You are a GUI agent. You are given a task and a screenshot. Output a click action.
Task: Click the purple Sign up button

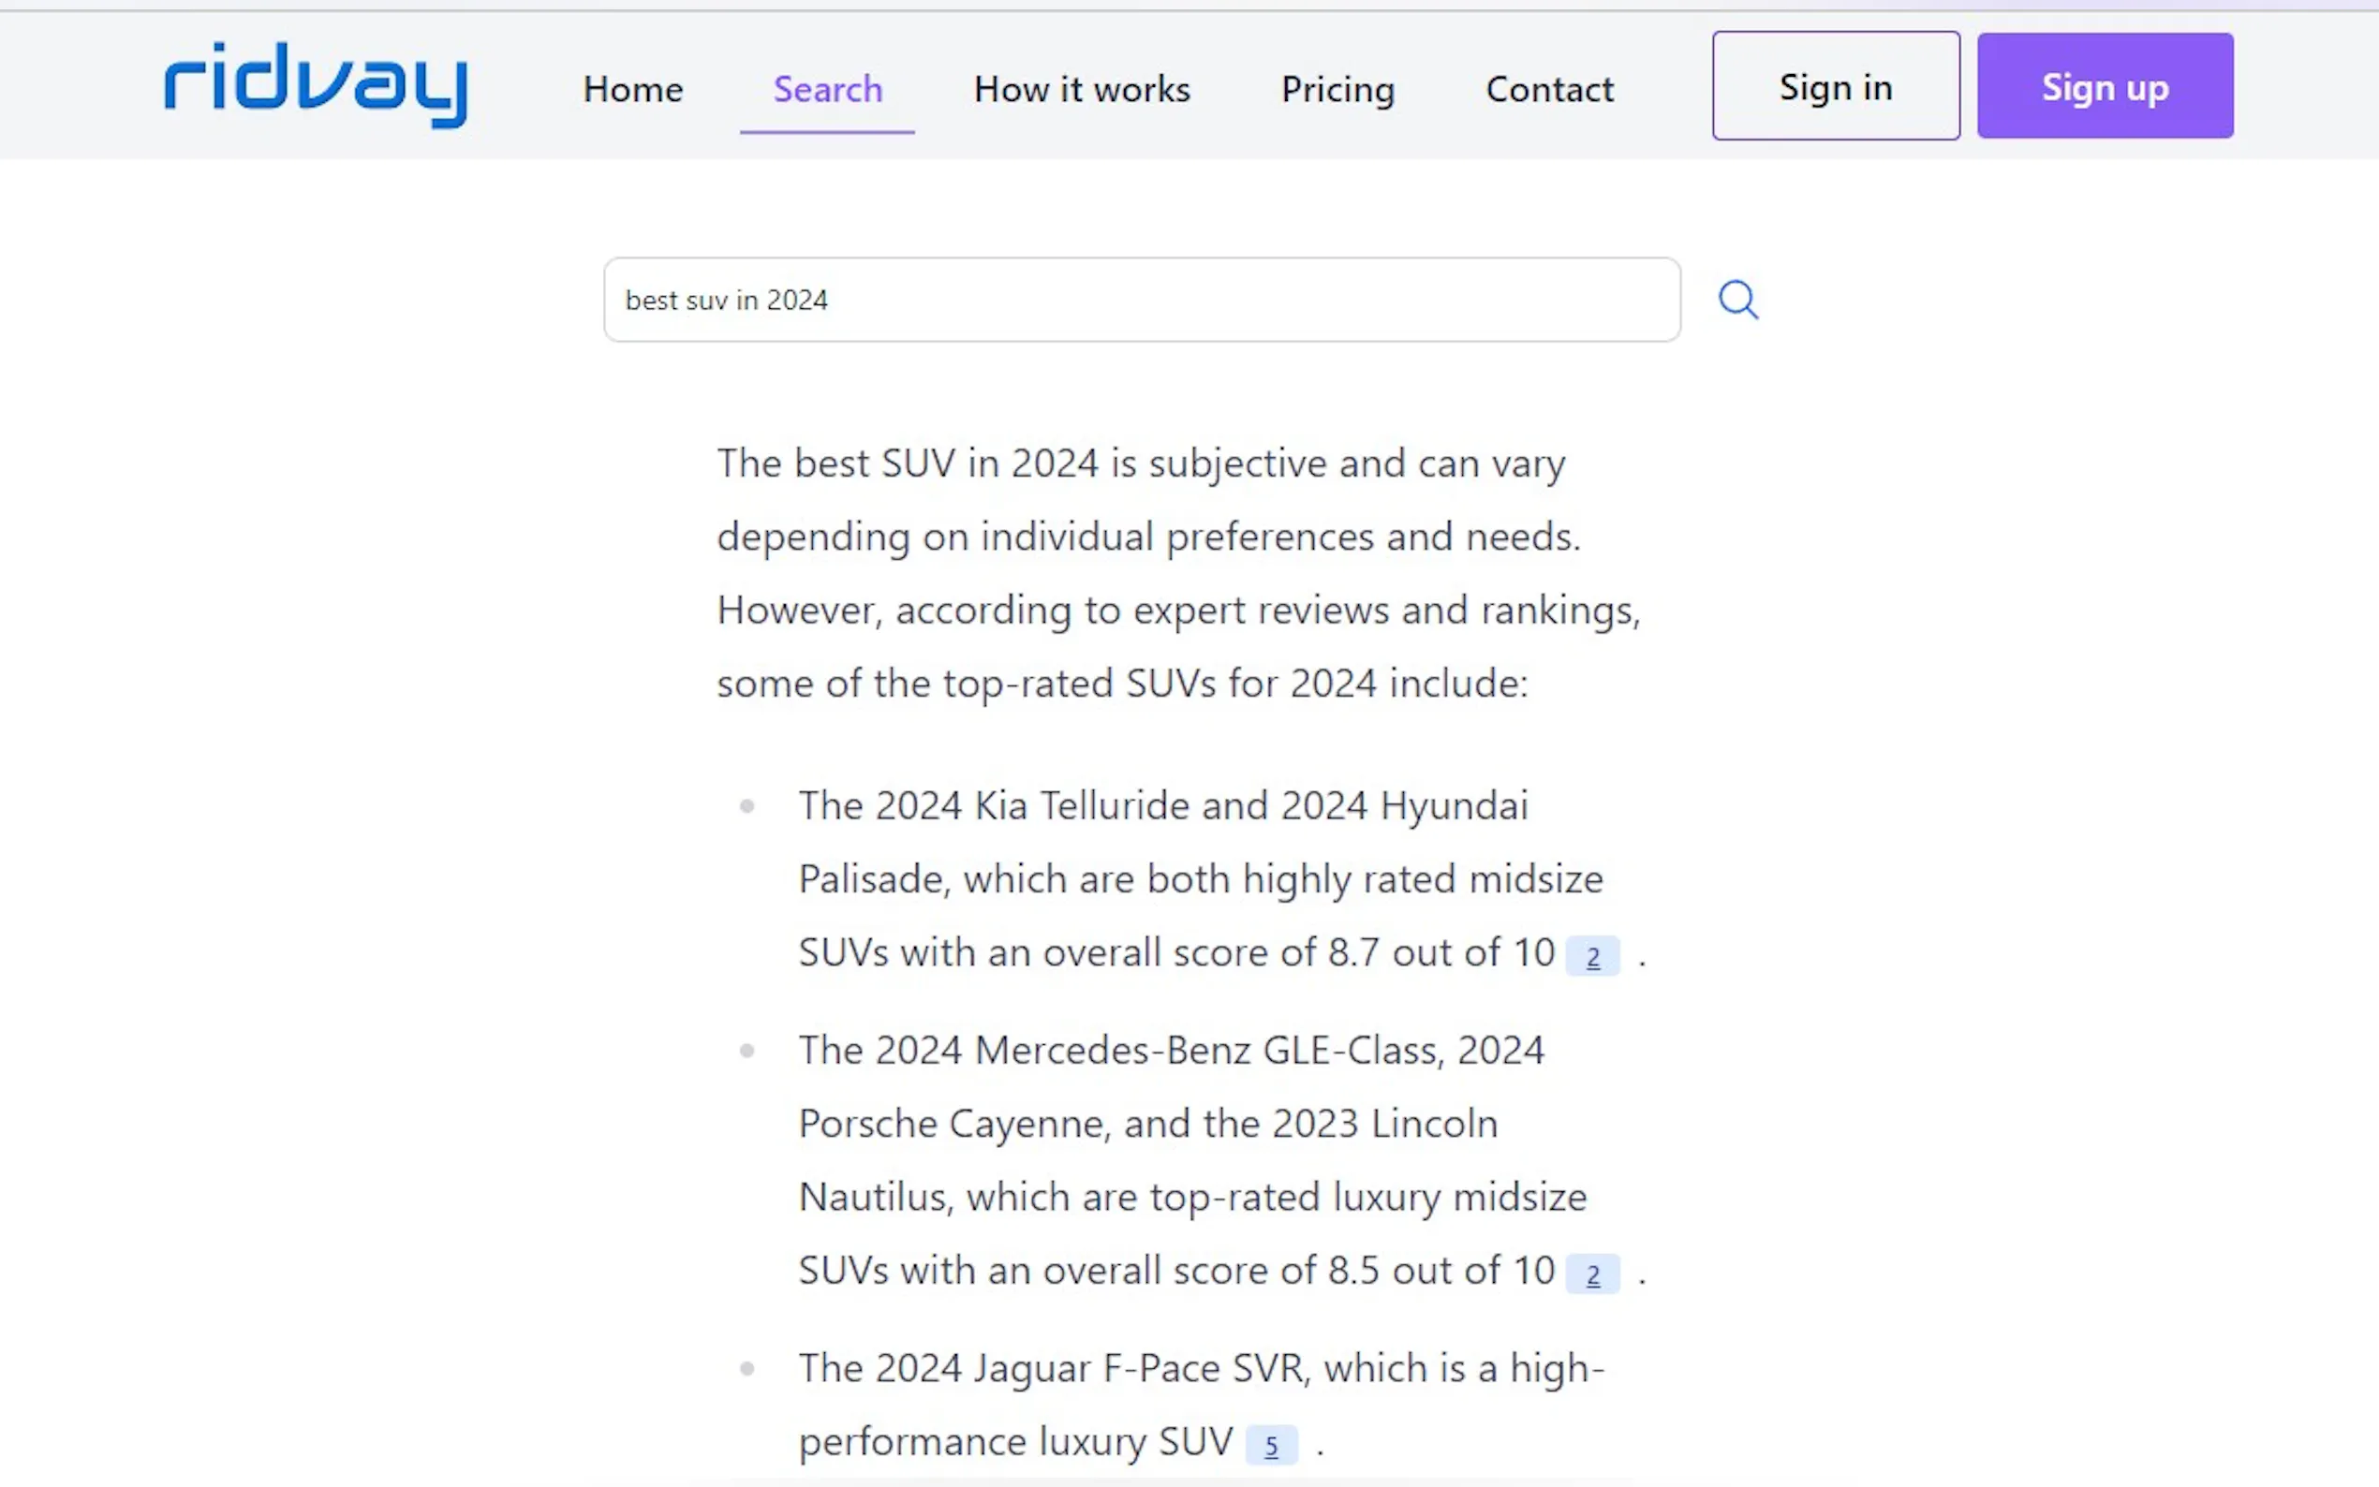(x=2105, y=86)
